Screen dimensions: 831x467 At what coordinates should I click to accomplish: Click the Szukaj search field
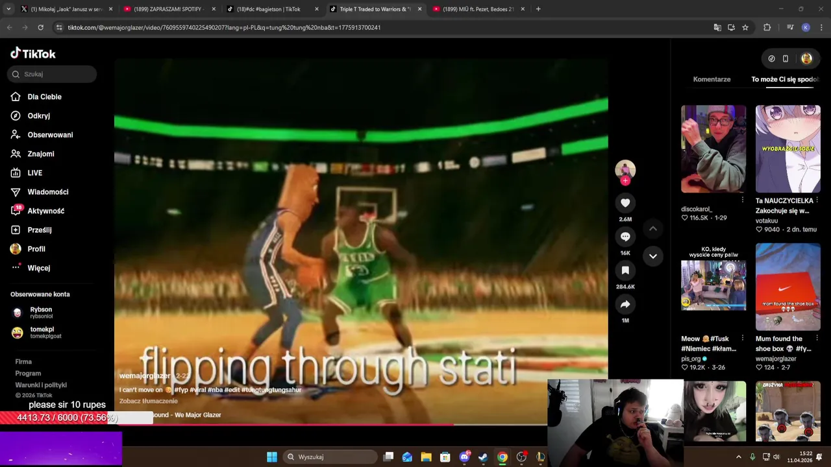point(52,74)
